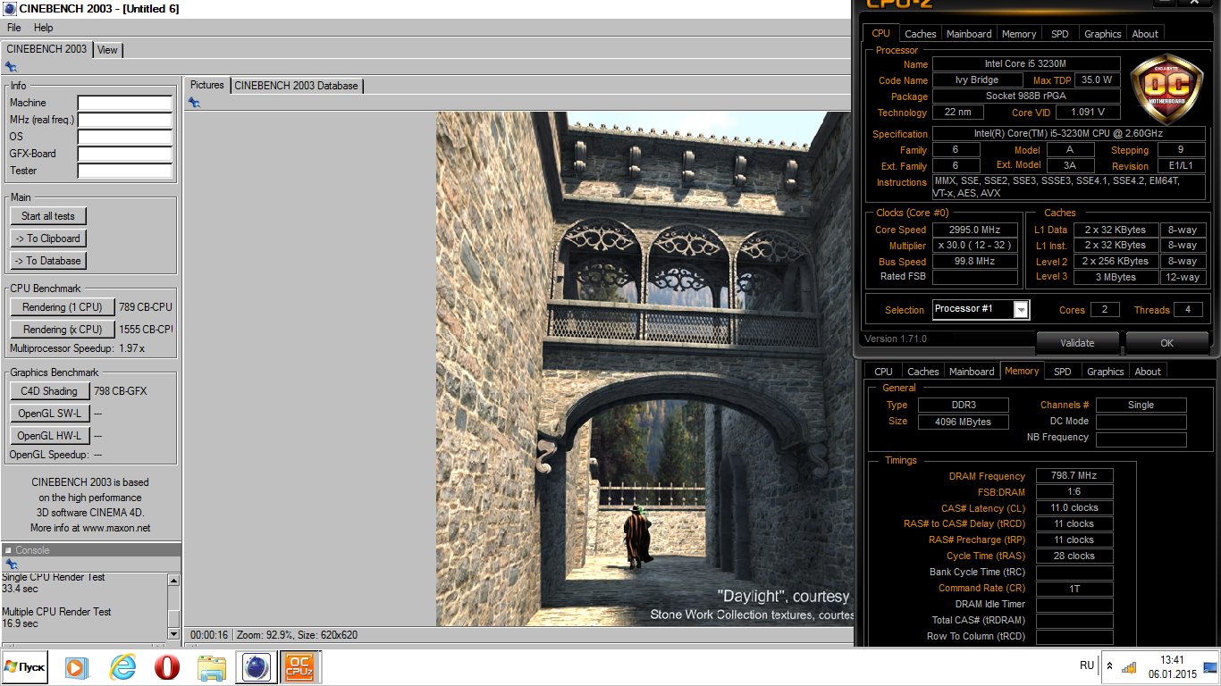Click the taskbar clock 13:41
Image resolution: width=1221 pixels, height=686 pixels.
1172,659
